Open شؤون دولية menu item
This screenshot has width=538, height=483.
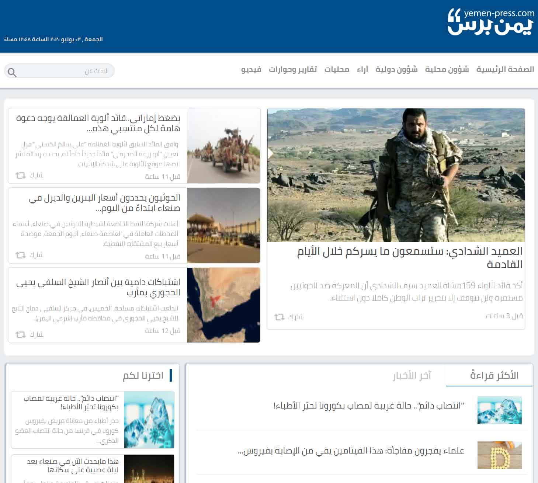tap(396, 69)
